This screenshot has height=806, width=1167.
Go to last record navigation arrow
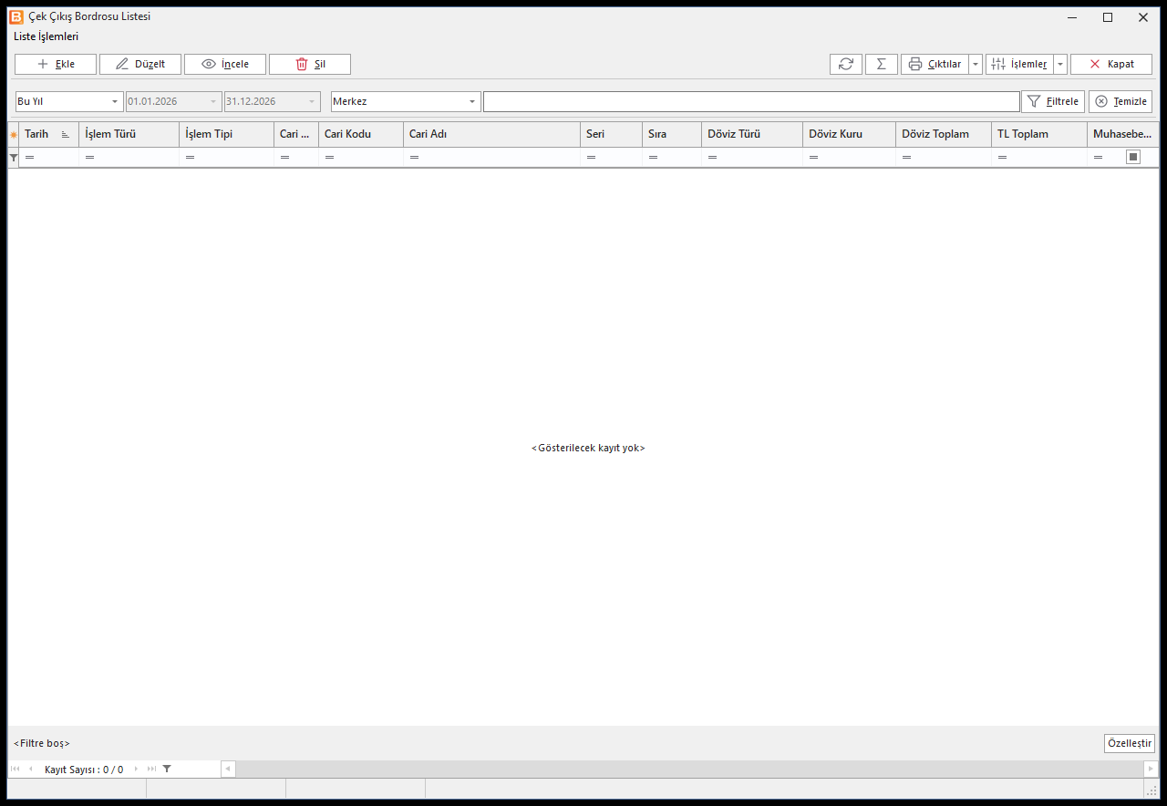pyautogui.click(x=151, y=770)
